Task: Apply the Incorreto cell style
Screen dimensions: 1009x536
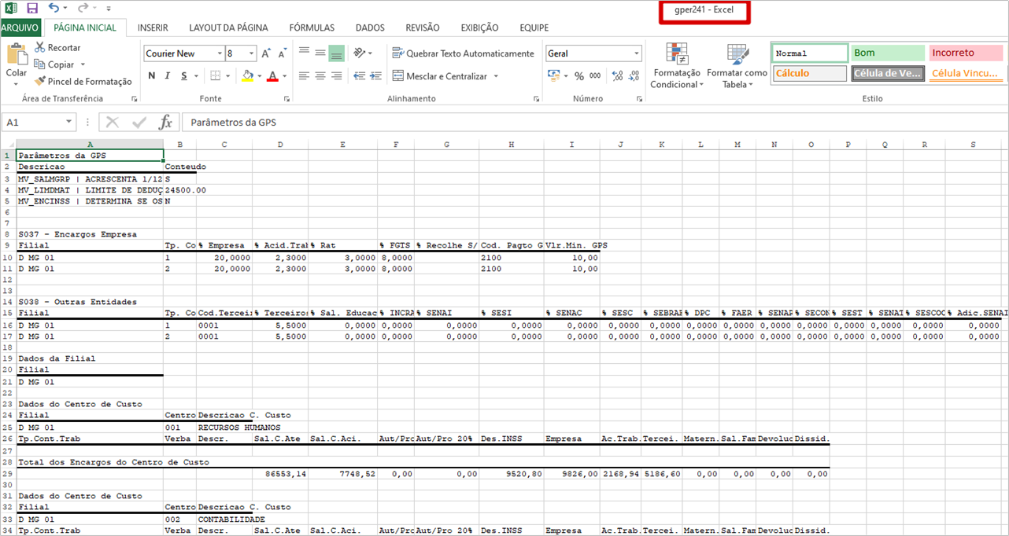Action: 966,53
